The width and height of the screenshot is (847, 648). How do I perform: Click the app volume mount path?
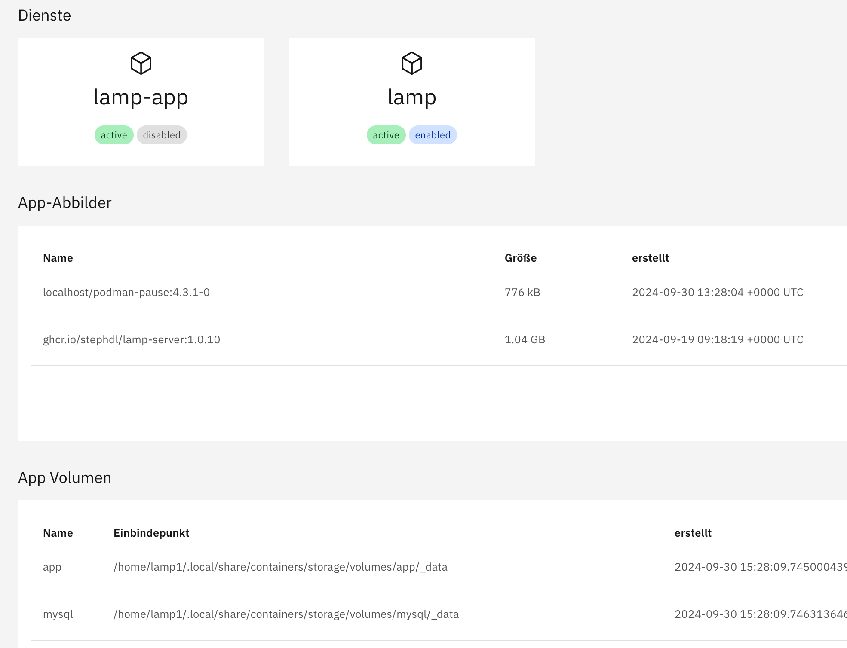coord(280,567)
